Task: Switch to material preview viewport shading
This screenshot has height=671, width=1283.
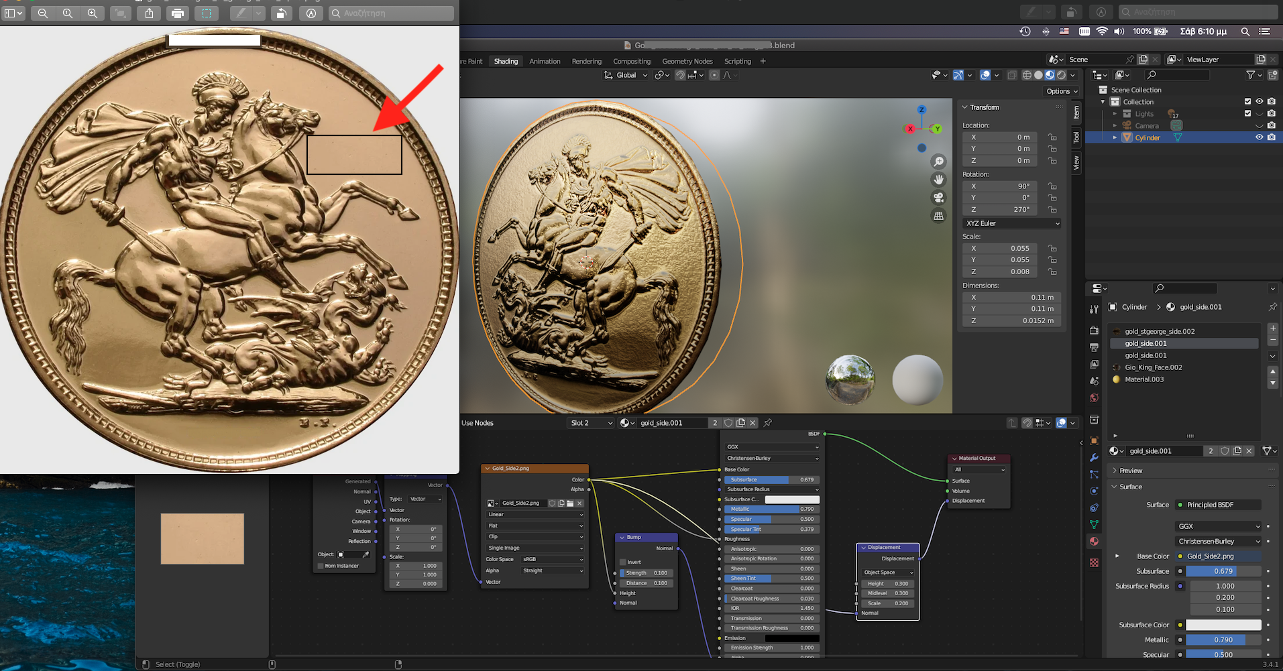Action: pyautogui.click(x=1050, y=75)
